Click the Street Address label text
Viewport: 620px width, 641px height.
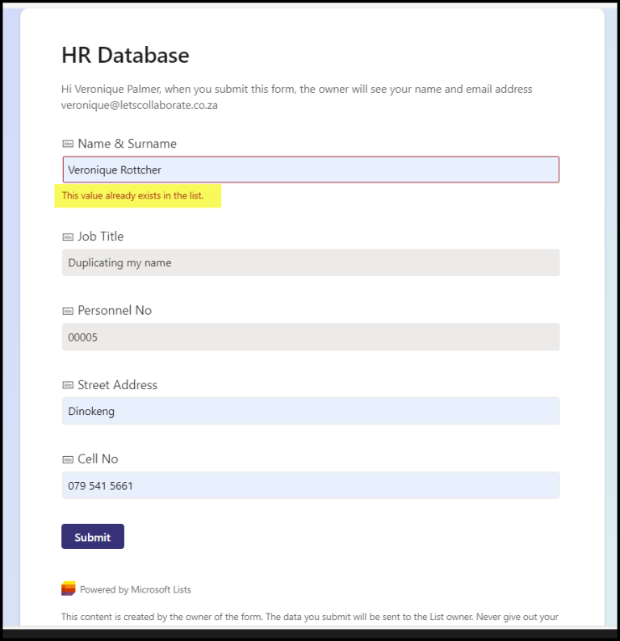[x=118, y=385]
